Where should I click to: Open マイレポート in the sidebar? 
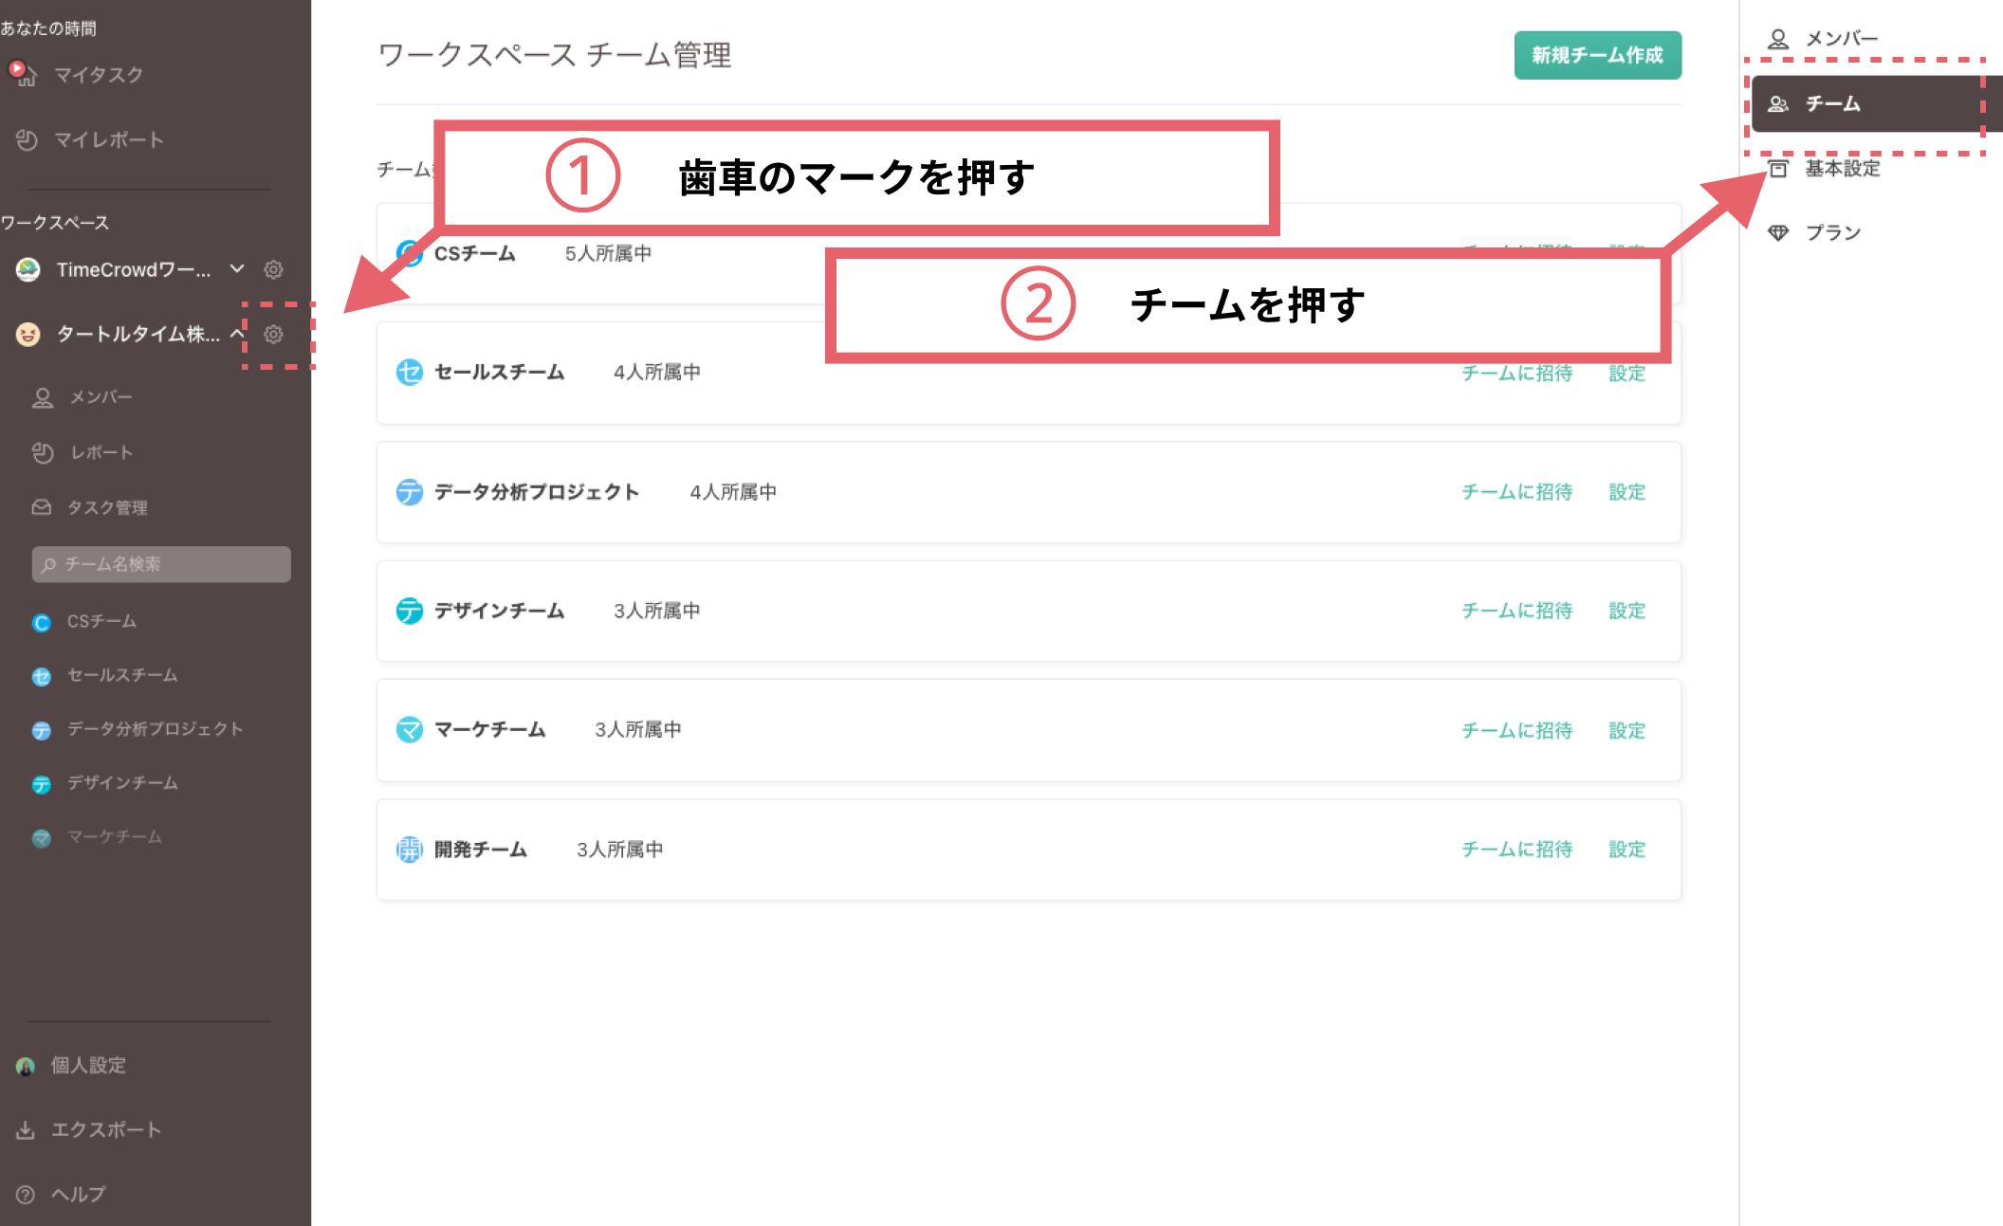[x=108, y=140]
